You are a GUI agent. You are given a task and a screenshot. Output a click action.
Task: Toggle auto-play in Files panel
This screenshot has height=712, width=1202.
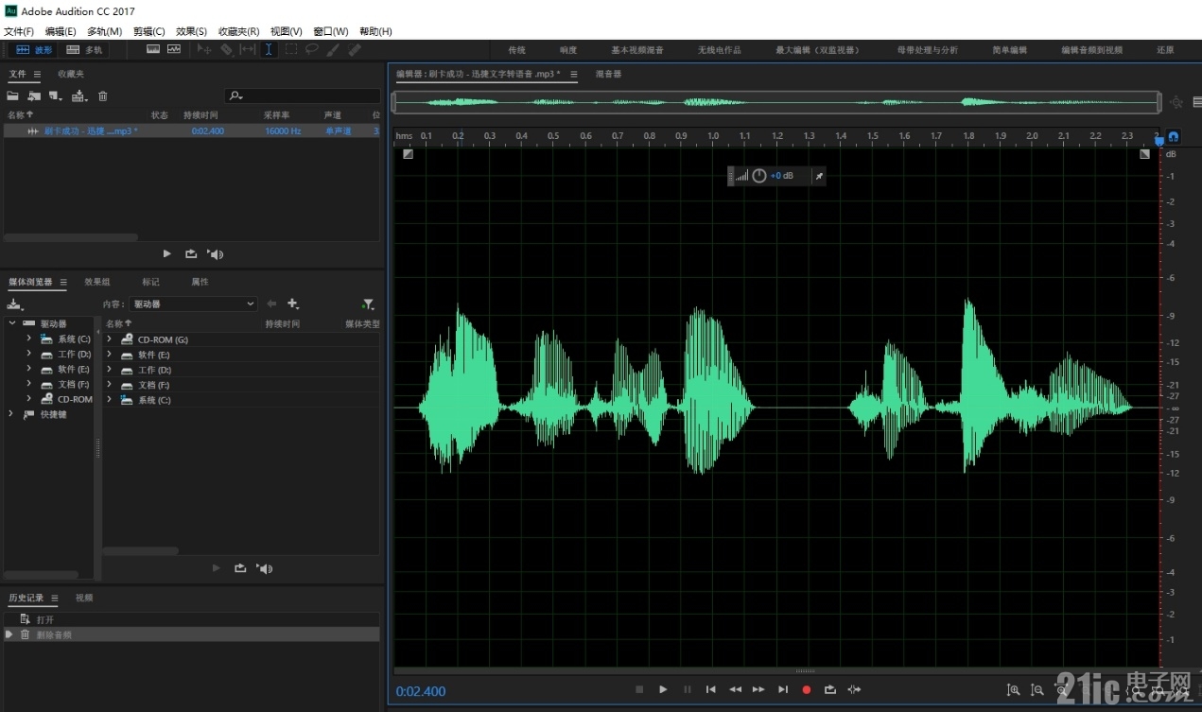click(x=216, y=253)
